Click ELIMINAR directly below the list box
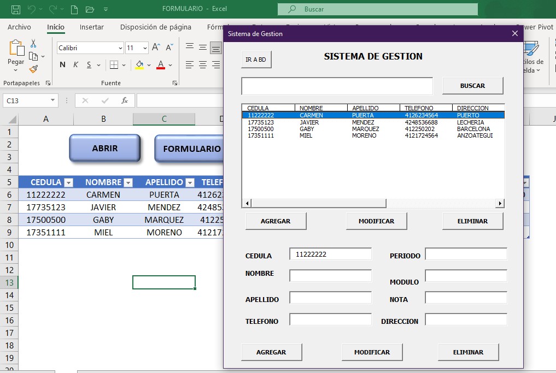 coord(472,221)
